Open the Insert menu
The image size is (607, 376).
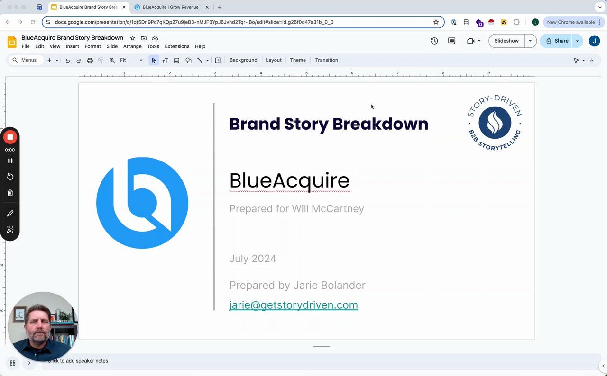(x=73, y=46)
